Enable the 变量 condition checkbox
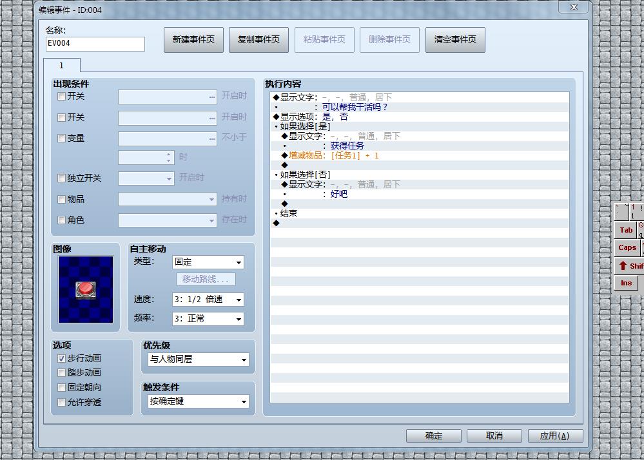Viewport: 644px width, 460px height. click(x=62, y=139)
